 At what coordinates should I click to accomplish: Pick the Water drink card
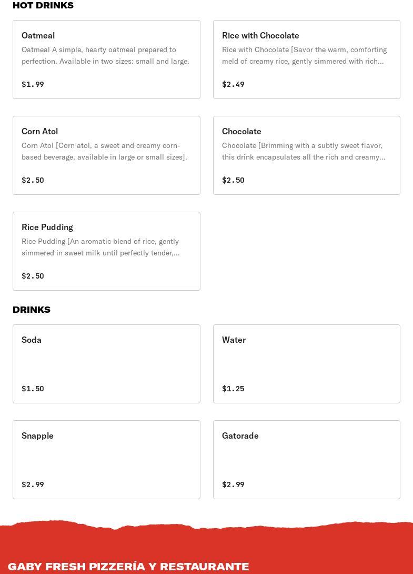(306, 364)
